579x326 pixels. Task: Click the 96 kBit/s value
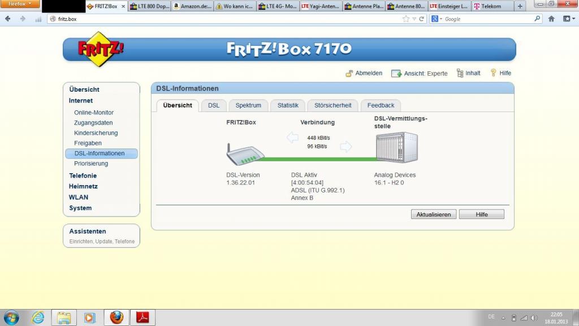coord(317,147)
